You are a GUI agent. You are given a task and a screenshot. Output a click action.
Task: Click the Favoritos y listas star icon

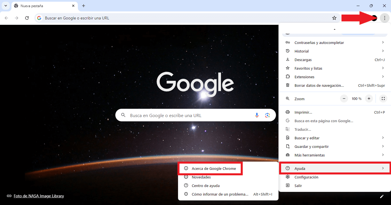(x=288, y=68)
